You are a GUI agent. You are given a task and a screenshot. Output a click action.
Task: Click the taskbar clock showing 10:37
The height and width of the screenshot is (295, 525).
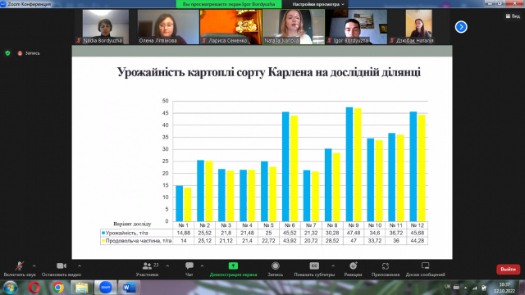coord(504,288)
